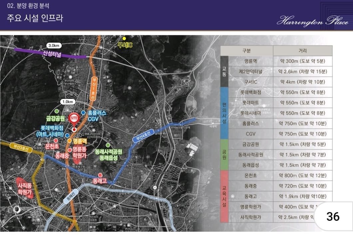Click the Harrington Place logo
Image resolution: width=353 pixels, height=237 pixels.
click(312, 21)
